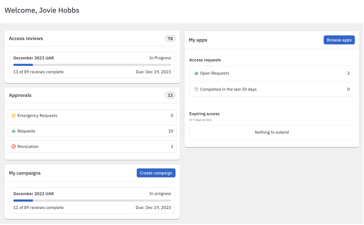Click the In 7 days or less caption
The image size is (364, 225).
(x=200, y=120)
